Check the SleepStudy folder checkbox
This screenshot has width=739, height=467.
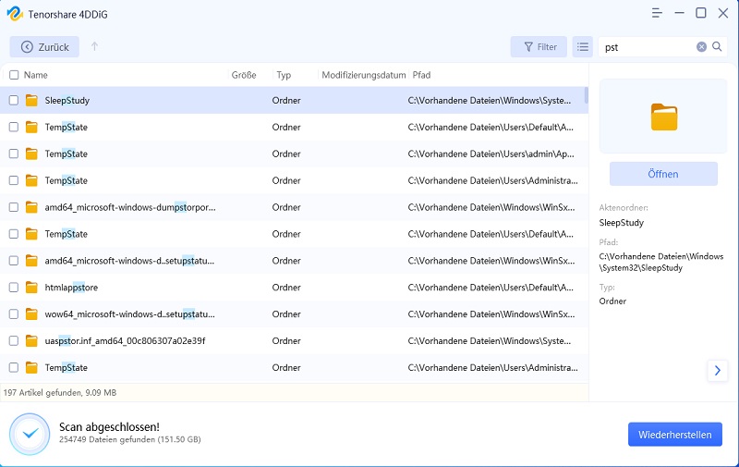pyautogui.click(x=14, y=100)
